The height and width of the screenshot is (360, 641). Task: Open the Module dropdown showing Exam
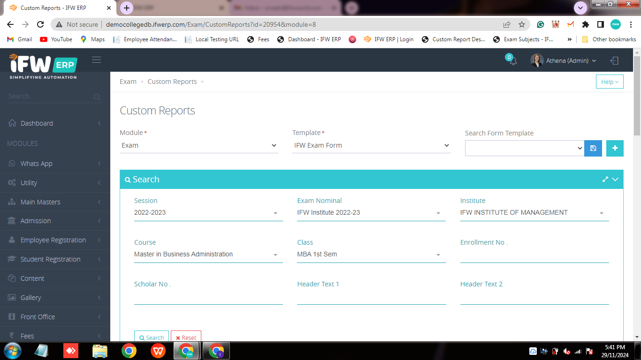tap(199, 145)
